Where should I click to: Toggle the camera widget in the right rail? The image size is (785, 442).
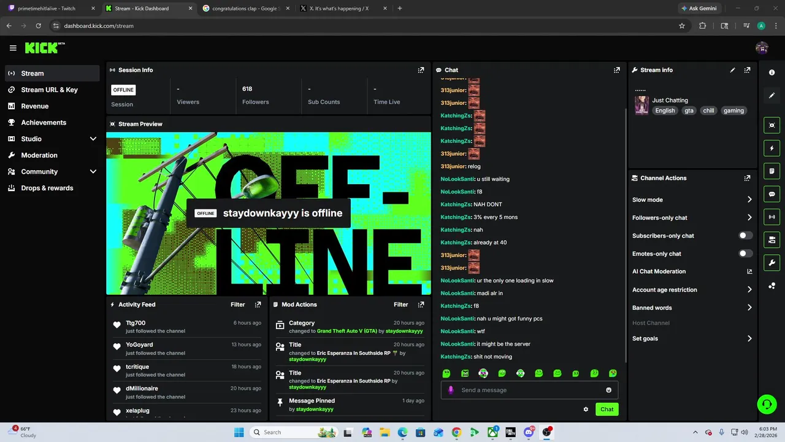tap(772, 239)
